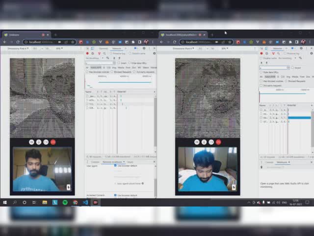Clear network log in right DevTools
The image size is (314, 236).
pyautogui.click(x=267, y=54)
